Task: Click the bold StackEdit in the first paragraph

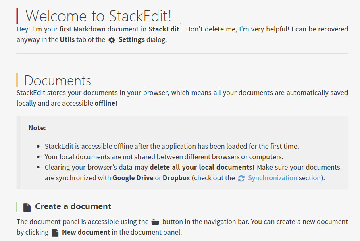Action: pos(164,29)
